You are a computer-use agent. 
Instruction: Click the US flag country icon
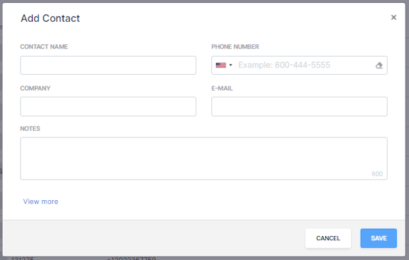pos(221,65)
